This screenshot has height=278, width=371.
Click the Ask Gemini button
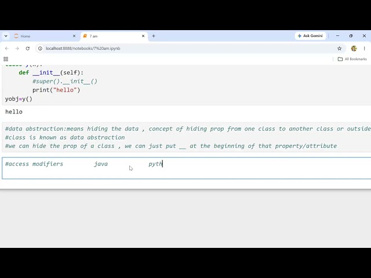click(x=310, y=36)
